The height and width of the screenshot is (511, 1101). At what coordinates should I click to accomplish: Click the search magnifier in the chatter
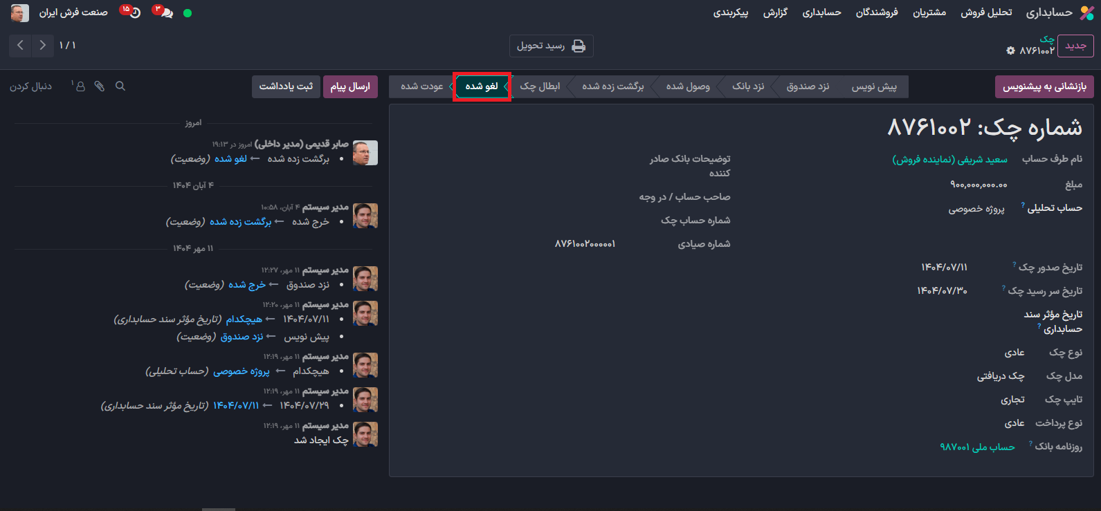pos(120,86)
